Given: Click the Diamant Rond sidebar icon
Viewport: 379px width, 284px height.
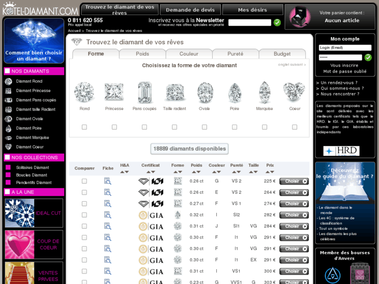Looking at the screenshot, I should click(x=8, y=81).
